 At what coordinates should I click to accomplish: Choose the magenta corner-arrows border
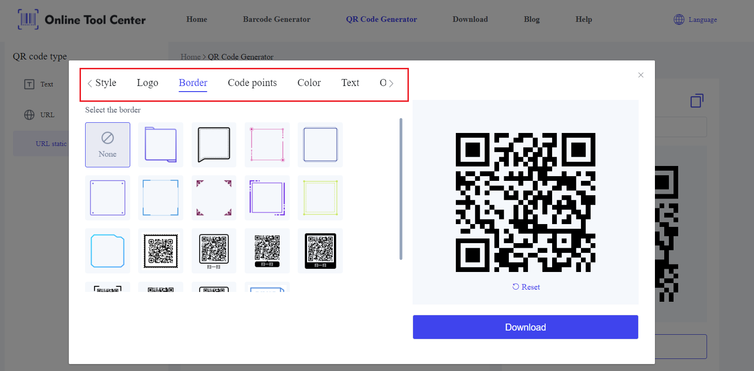[214, 198]
